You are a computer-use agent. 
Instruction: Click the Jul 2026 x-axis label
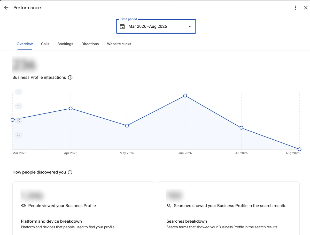click(x=241, y=153)
